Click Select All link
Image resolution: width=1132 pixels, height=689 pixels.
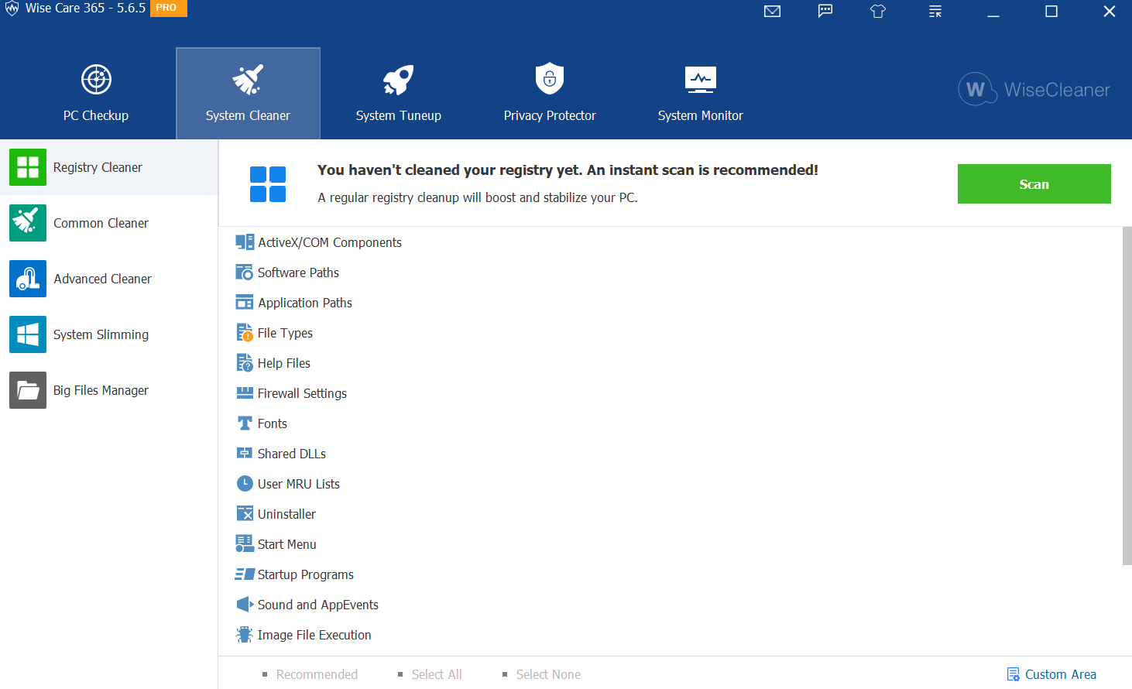coord(431,674)
